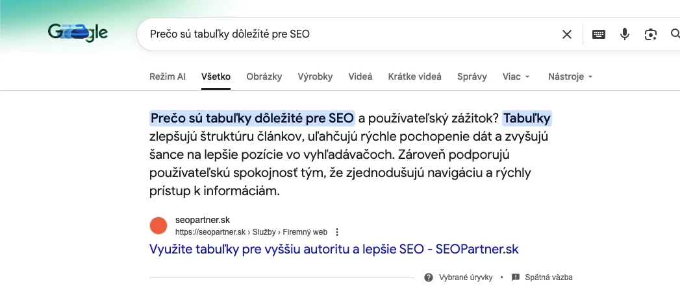
Task: Go to the Videá tab
Action: pyautogui.click(x=360, y=76)
